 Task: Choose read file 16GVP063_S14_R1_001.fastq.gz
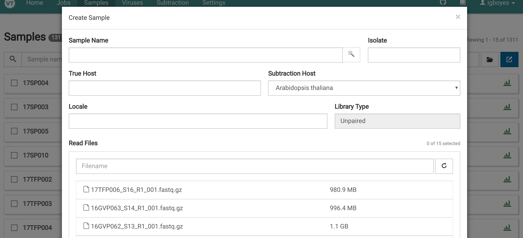[x=137, y=208]
